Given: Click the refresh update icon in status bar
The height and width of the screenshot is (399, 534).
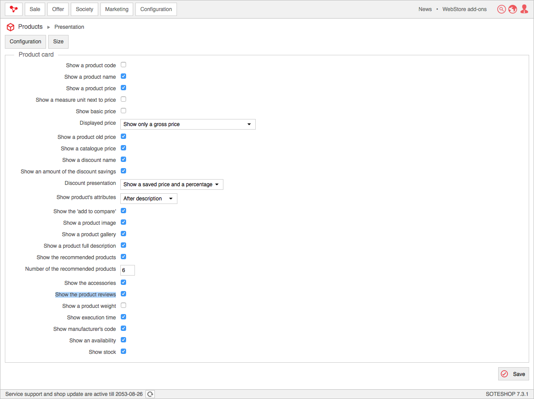Looking at the screenshot, I should click(x=150, y=394).
